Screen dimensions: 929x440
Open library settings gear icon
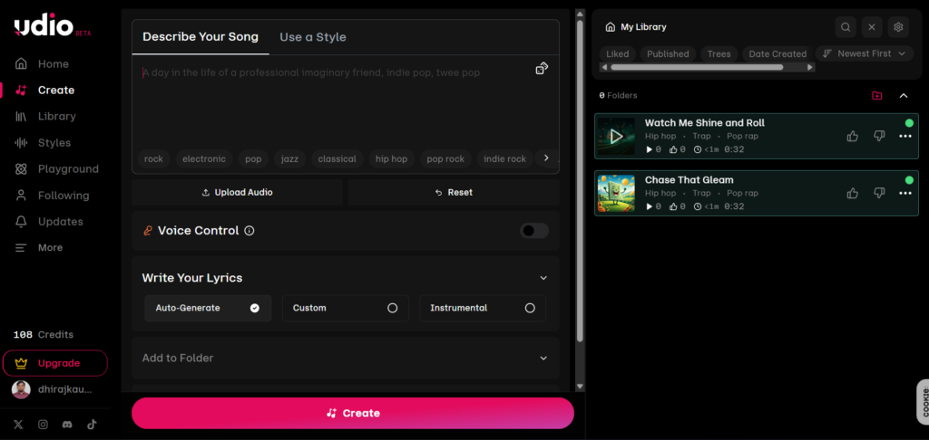pos(898,27)
